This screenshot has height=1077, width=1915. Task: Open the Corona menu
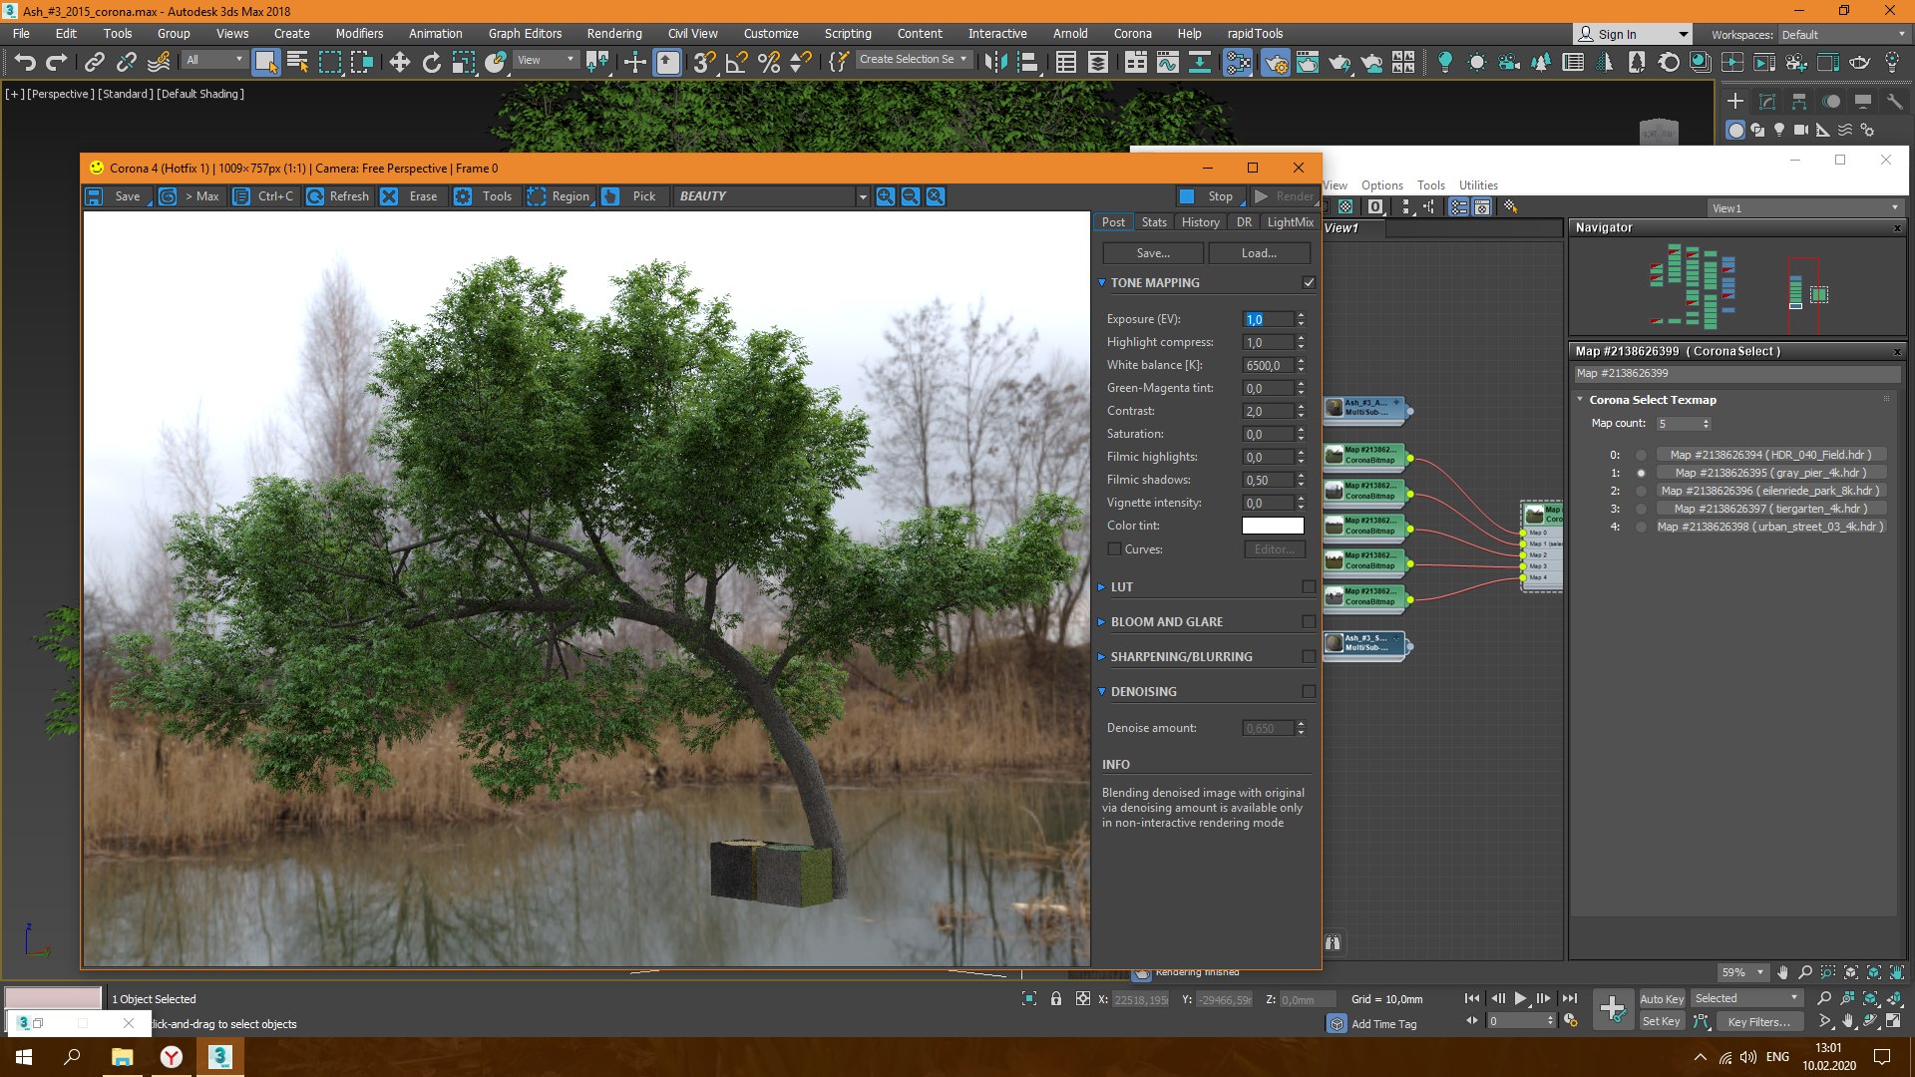[x=1132, y=34]
